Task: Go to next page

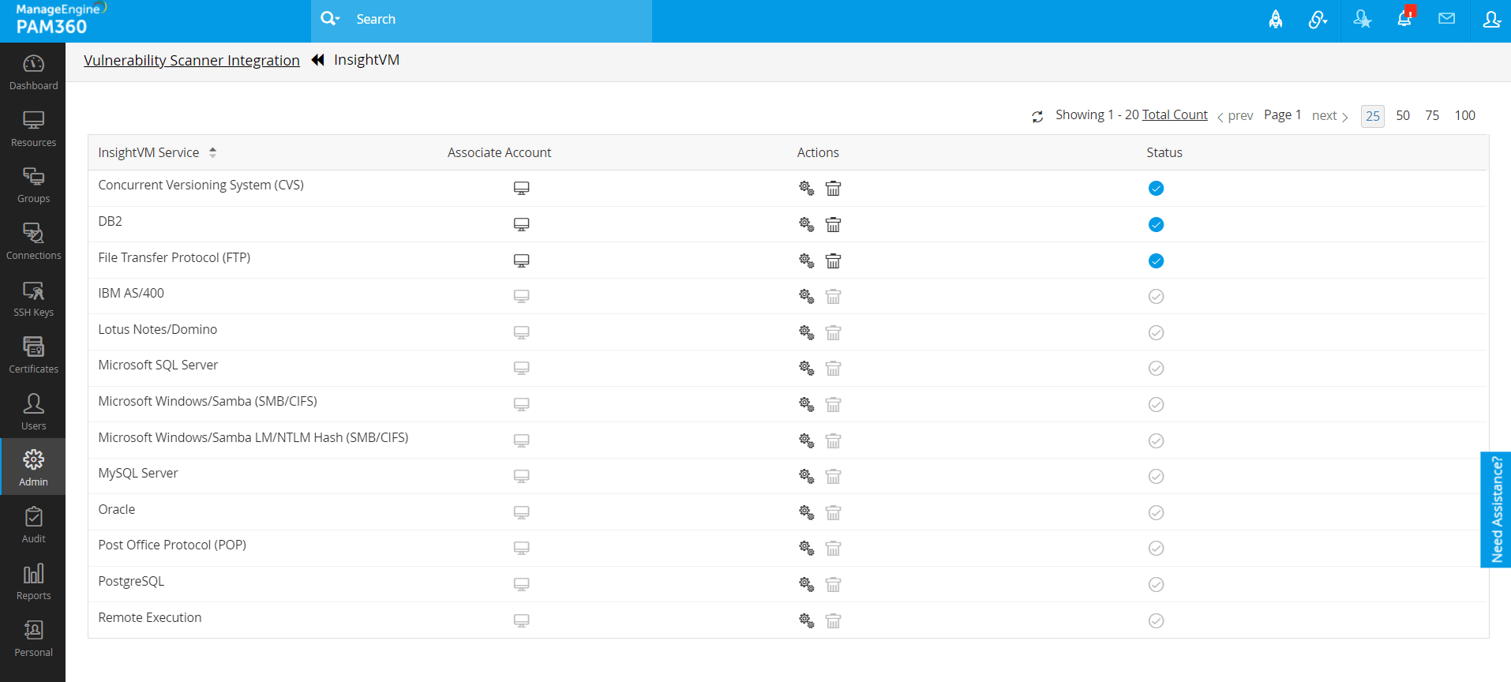Action: [x=1330, y=116]
